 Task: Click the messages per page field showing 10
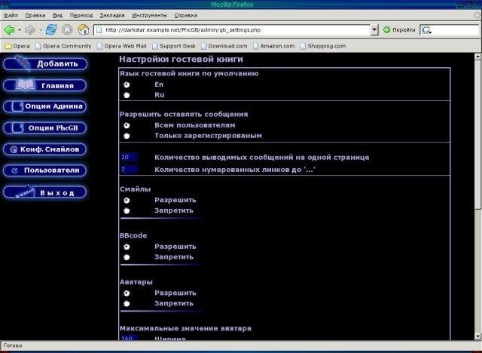[x=129, y=157]
